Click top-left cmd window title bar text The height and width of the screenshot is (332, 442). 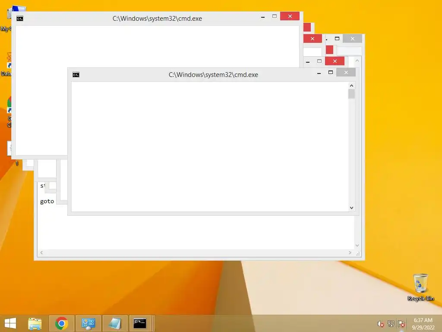(157, 19)
